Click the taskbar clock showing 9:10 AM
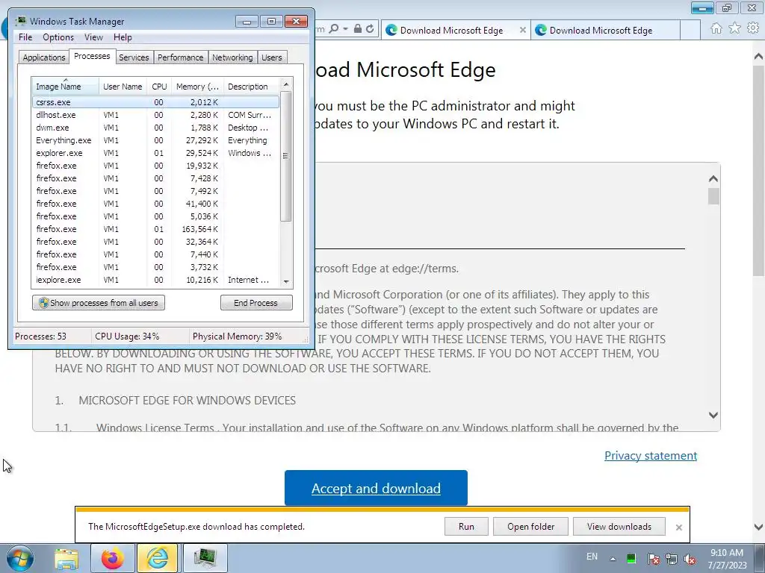This screenshot has height=573, width=765. pos(727,559)
